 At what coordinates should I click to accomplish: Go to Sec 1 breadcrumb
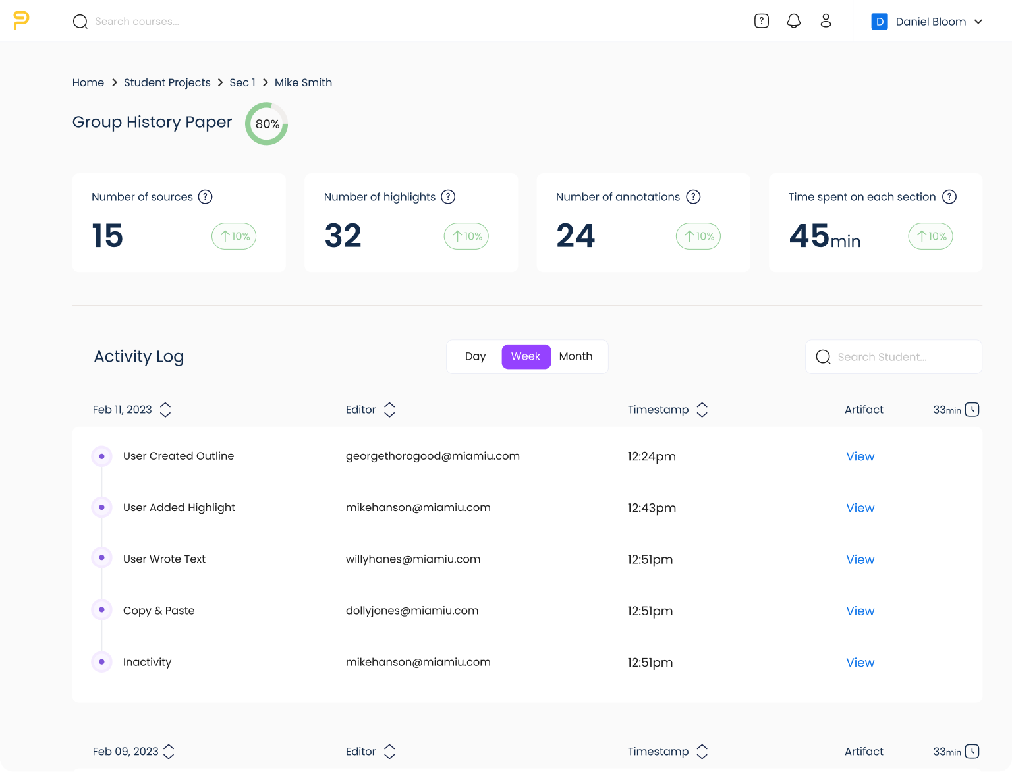[242, 82]
